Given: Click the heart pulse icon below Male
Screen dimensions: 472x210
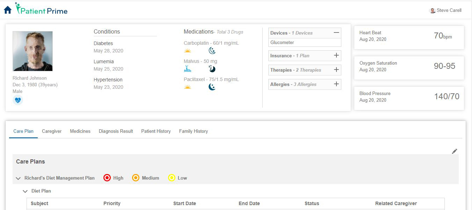Looking at the screenshot, I should pyautogui.click(x=17, y=100).
